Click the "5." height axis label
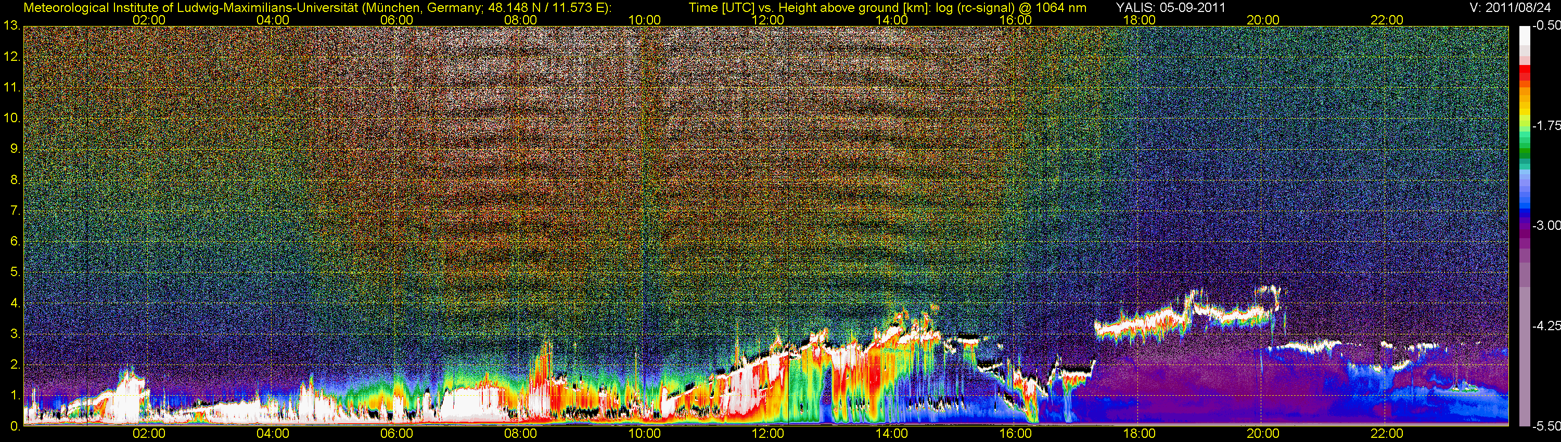1561x442 pixels. [15, 272]
